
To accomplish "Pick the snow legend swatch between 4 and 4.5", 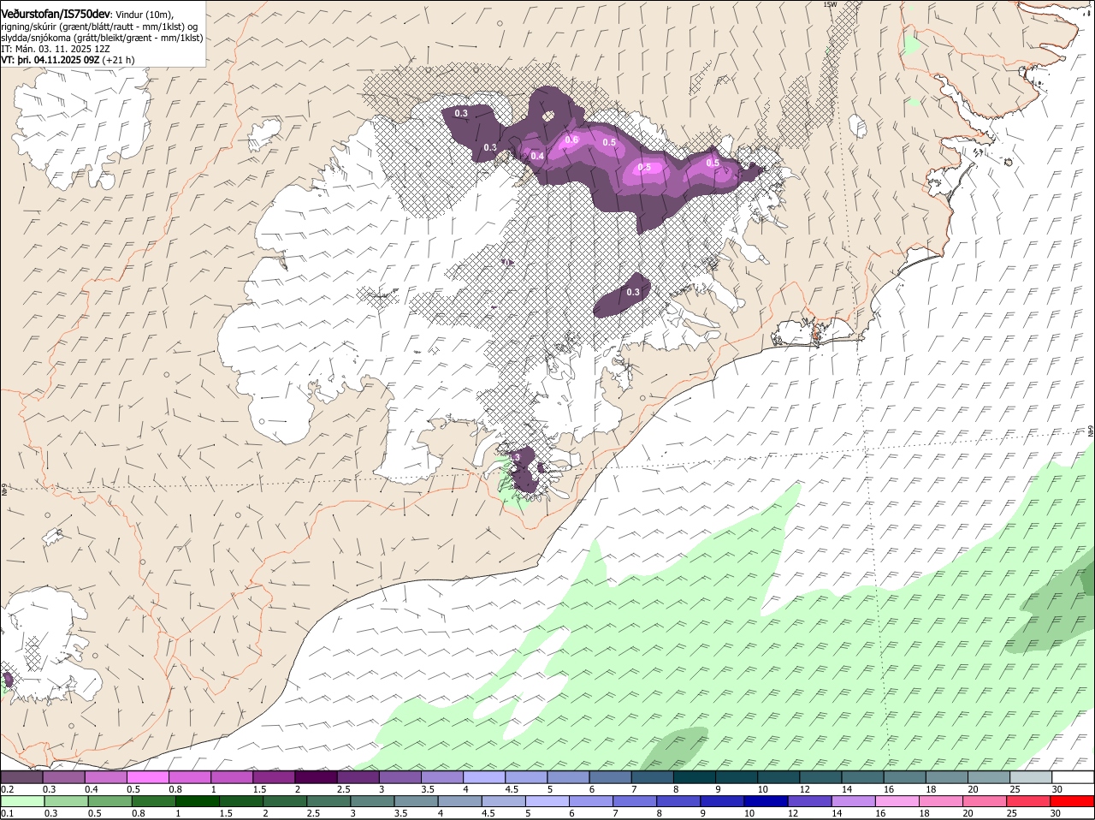I will (x=484, y=776).
